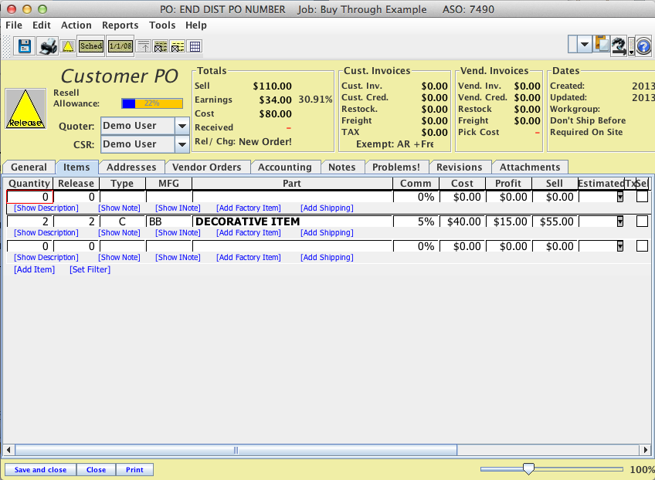Screen dimensions: 655x480
Task: Click the first crossed-box list toolbar icon
Action: tap(161, 46)
